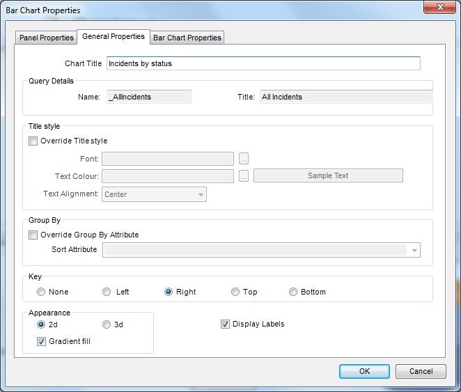Screen dimensions: 461x392
Task: Expand the Sort Attribute dropdown
Action: [414, 250]
